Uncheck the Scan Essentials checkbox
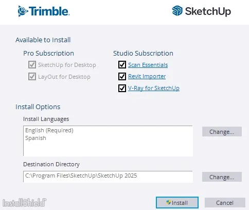 click(x=122, y=65)
